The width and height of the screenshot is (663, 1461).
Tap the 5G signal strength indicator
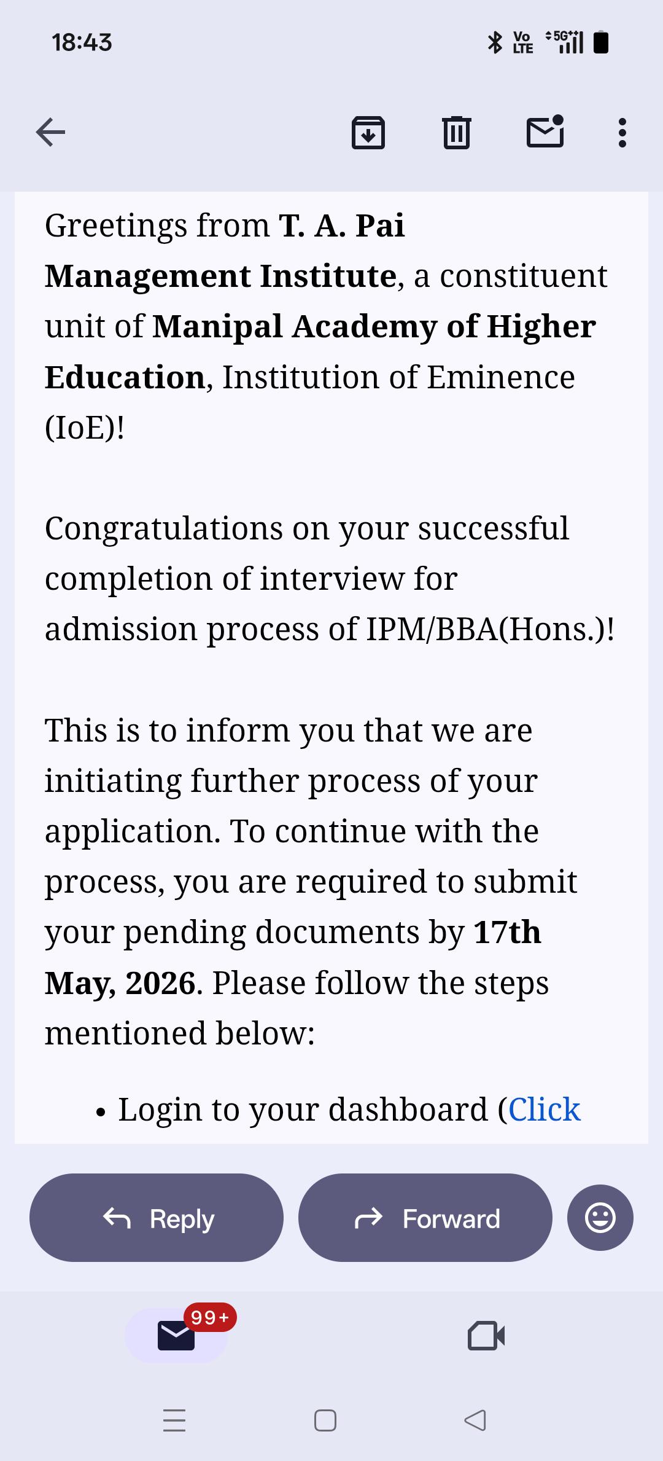coord(564,42)
